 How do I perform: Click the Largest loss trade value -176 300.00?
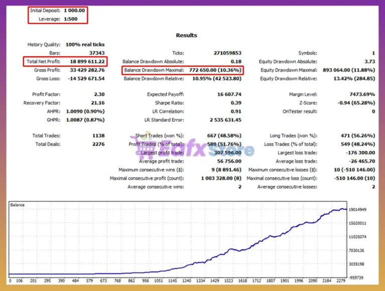click(360, 153)
